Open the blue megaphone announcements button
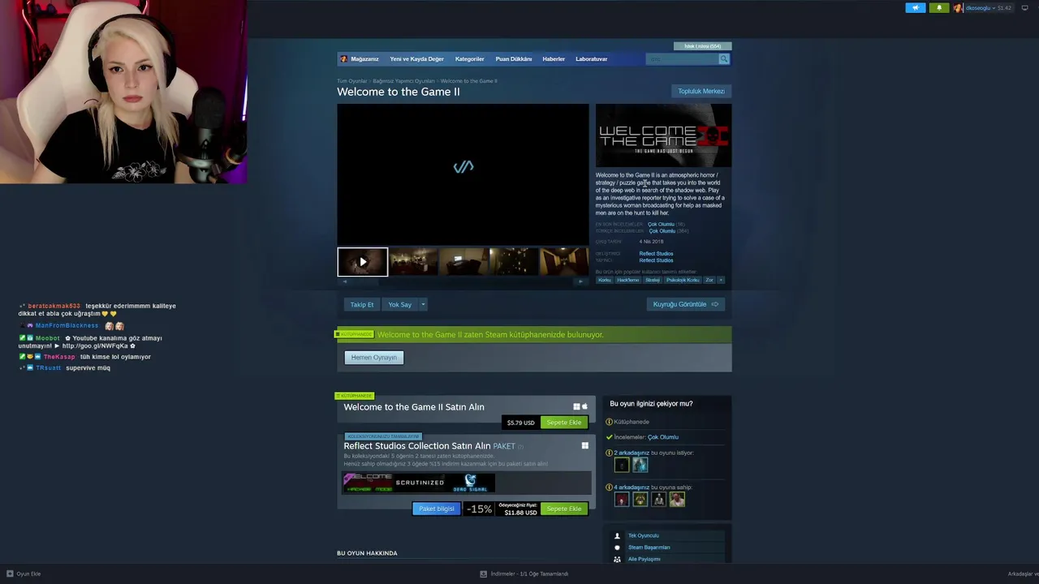Screen dimensions: 1039x584 (x=916, y=8)
